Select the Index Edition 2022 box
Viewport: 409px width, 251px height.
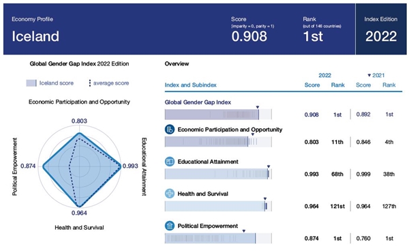pos(381,29)
